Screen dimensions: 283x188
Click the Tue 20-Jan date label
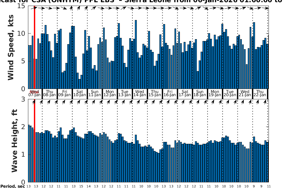[230, 93]
